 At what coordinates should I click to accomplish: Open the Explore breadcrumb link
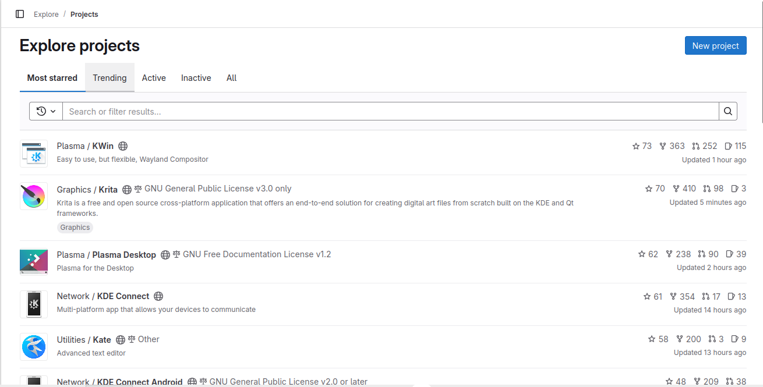(x=46, y=14)
